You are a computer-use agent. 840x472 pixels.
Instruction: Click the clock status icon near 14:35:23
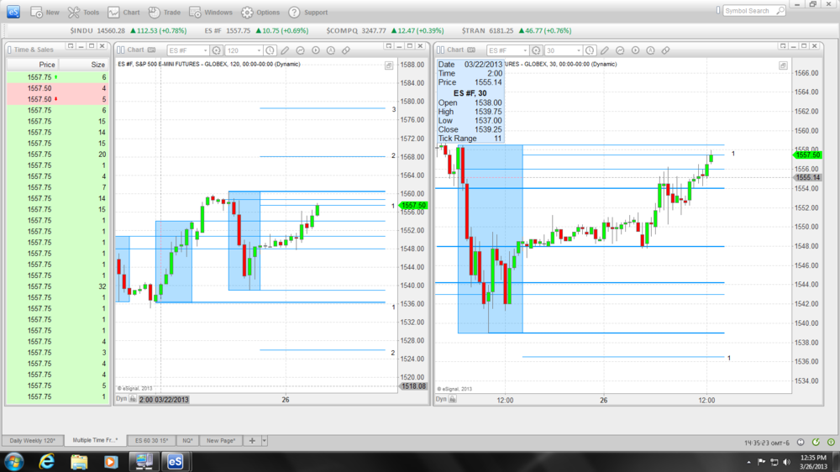(x=801, y=442)
